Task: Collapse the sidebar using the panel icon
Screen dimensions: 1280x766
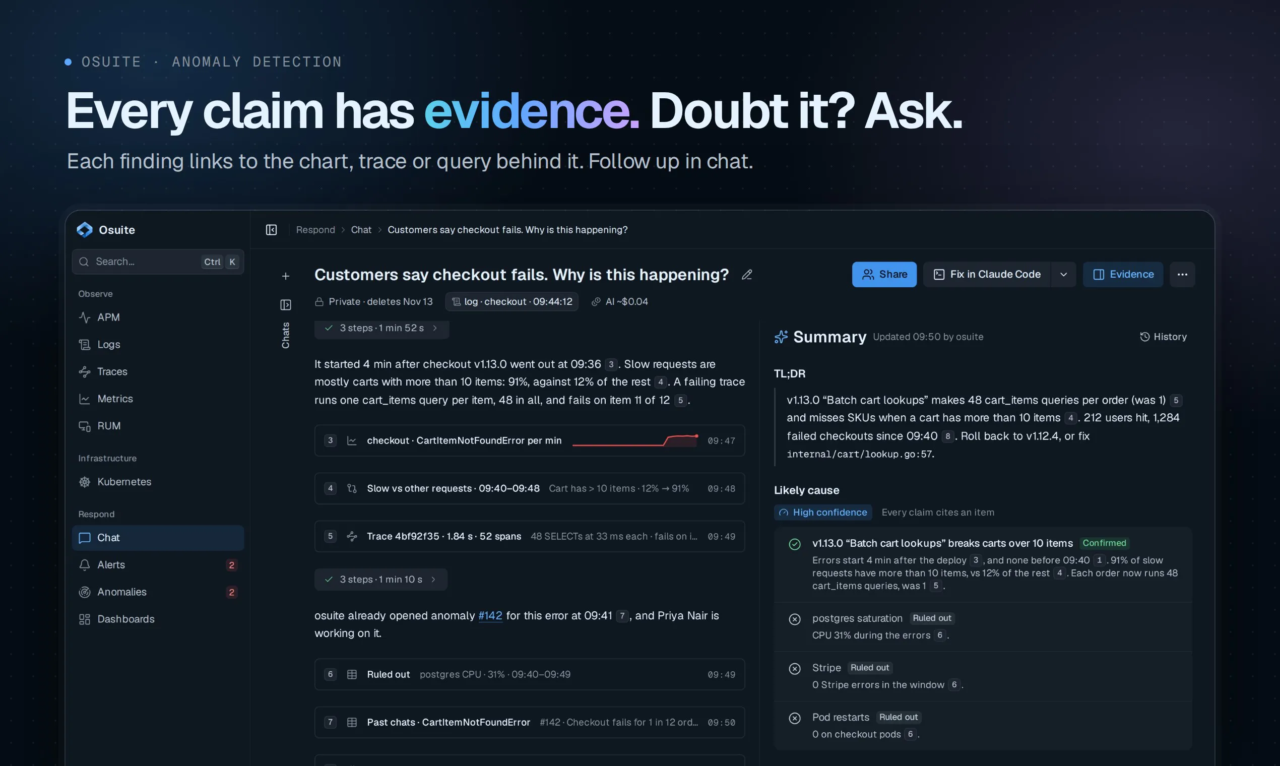Action: [x=272, y=230]
